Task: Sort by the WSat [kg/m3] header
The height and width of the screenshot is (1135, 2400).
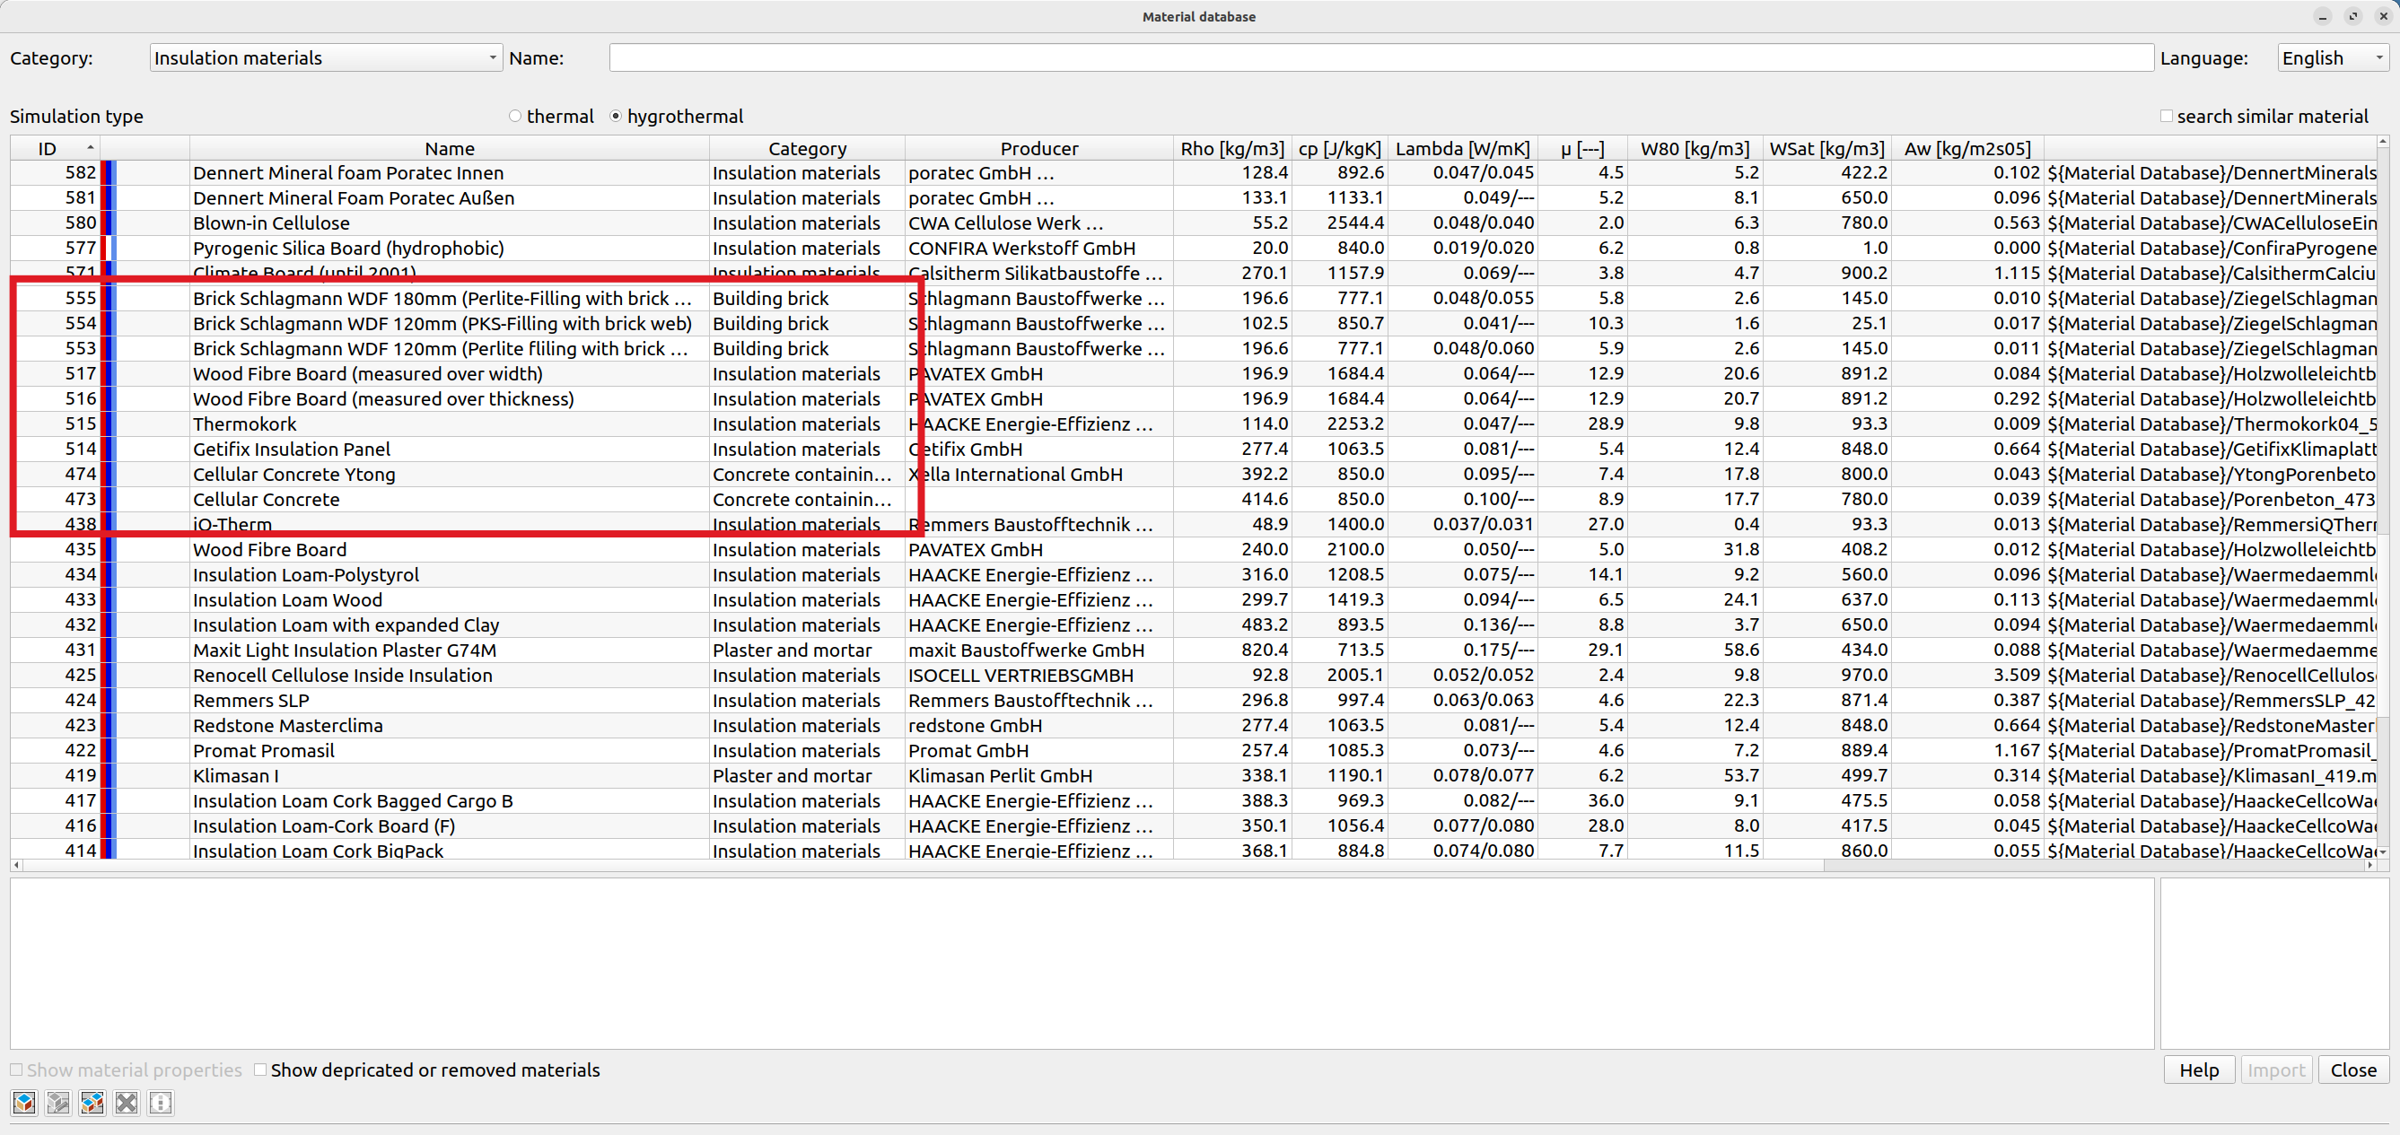Action: (1826, 148)
